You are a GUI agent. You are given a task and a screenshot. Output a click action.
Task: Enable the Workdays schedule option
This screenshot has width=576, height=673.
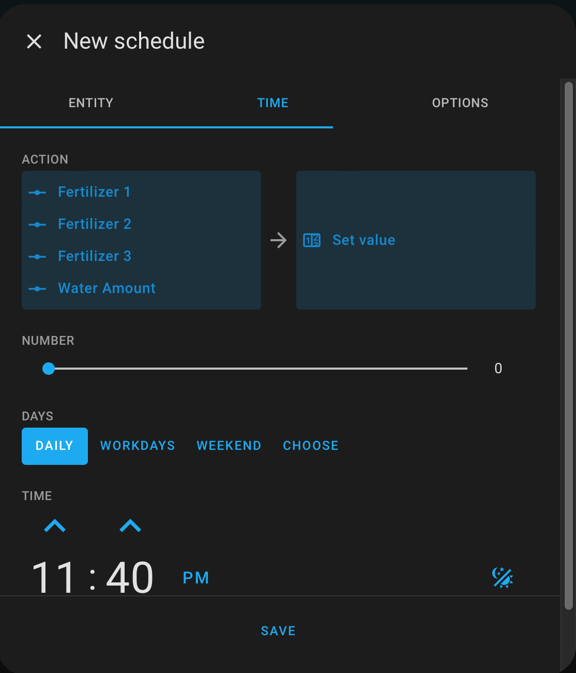coord(138,446)
